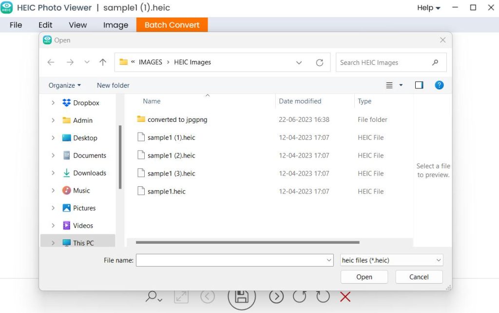Viewport: 499px width, 313px height.
Task: Expand the Admin tree node
Action: coord(53,120)
